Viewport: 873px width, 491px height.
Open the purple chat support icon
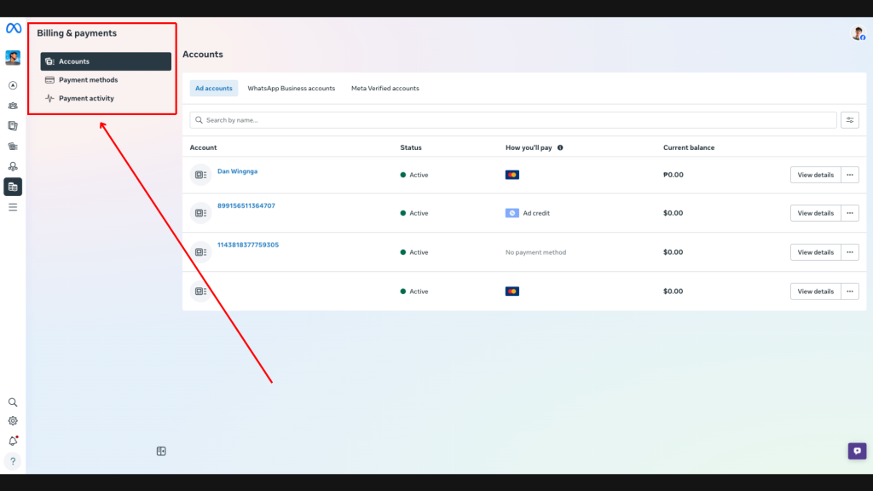coord(857,451)
